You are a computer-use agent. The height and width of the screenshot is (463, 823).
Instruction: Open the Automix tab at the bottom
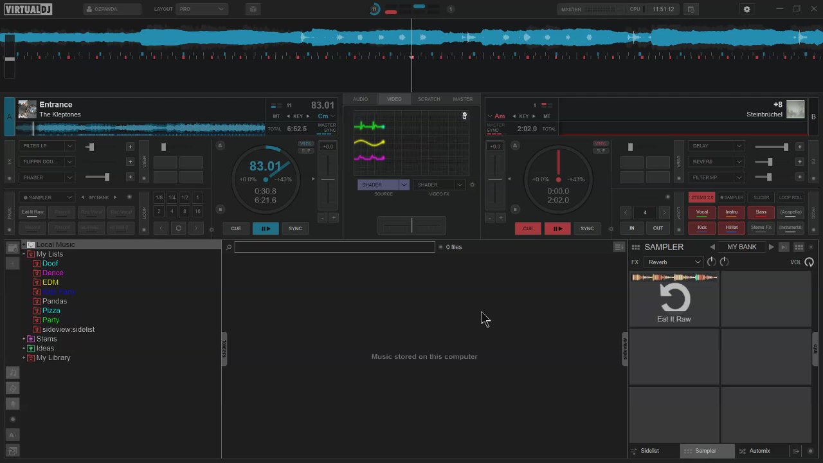coord(759,451)
